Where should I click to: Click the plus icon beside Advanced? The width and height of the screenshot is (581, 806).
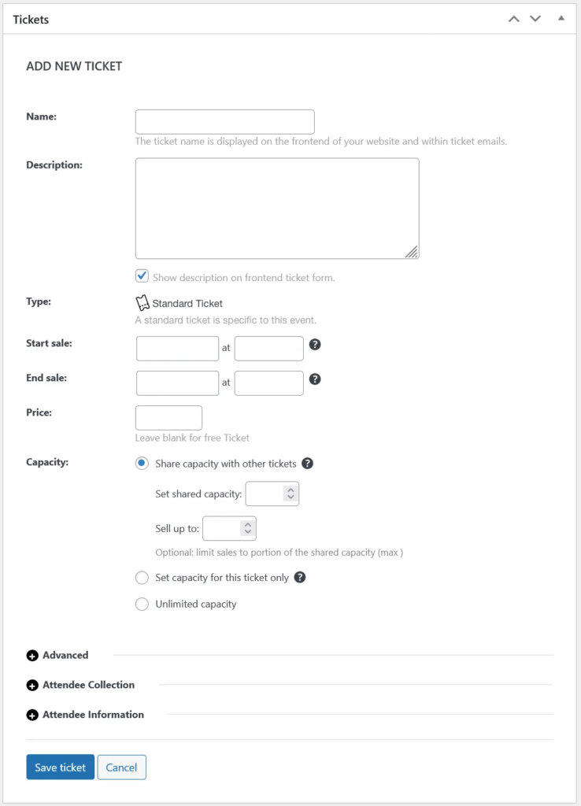(32, 655)
